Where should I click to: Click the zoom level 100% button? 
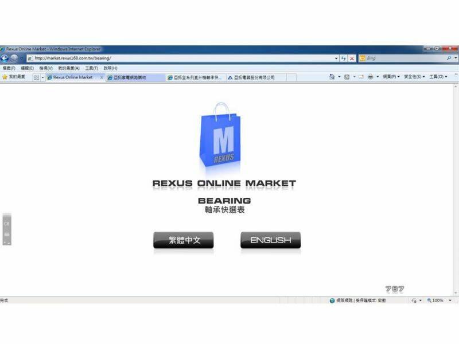pos(435,300)
